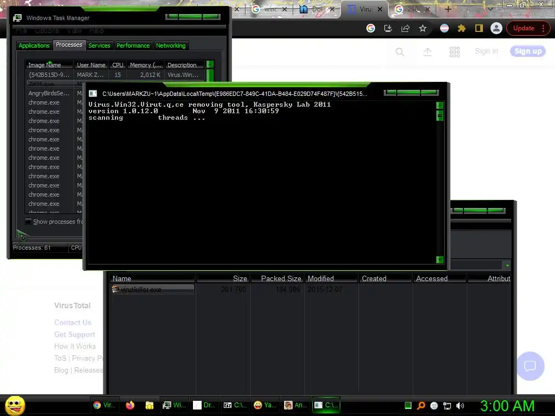Image resolution: width=555 pixels, height=416 pixels.
Task: Sort 7-Zip list by Modified column
Action: point(331,278)
